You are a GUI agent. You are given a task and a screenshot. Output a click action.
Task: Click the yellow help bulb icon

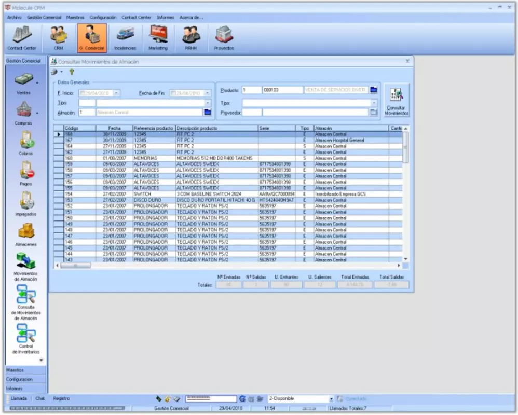(71, 72)
